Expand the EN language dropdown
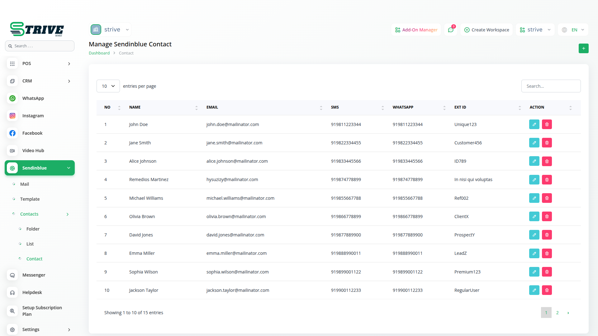 (573, 30)
